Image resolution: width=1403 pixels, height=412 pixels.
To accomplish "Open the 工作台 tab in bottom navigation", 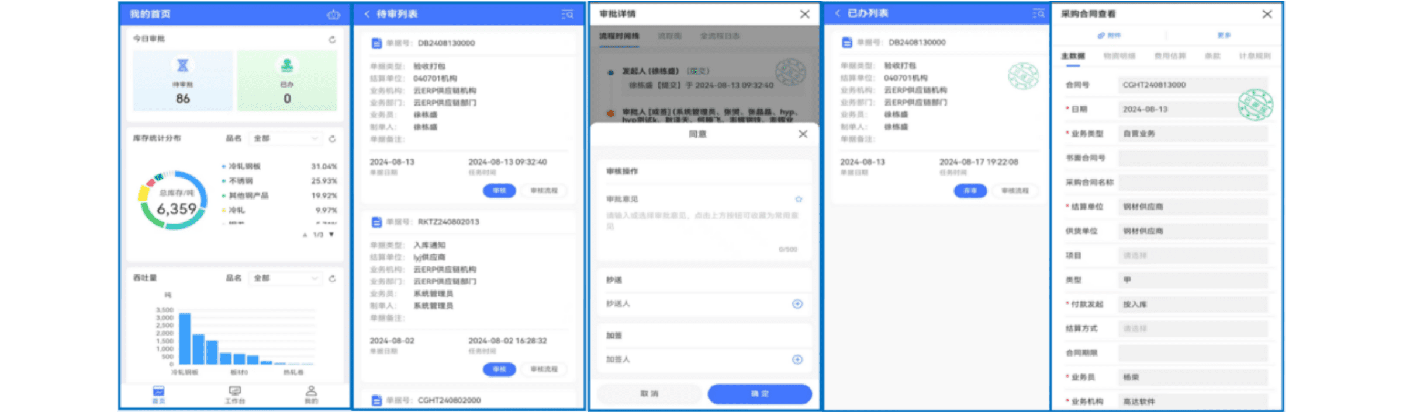I will [x=235, y=395].
